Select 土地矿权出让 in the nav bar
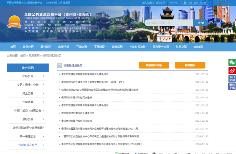Image resolution: width=236 pixels, height=154 pixels. tap(137, 47)
